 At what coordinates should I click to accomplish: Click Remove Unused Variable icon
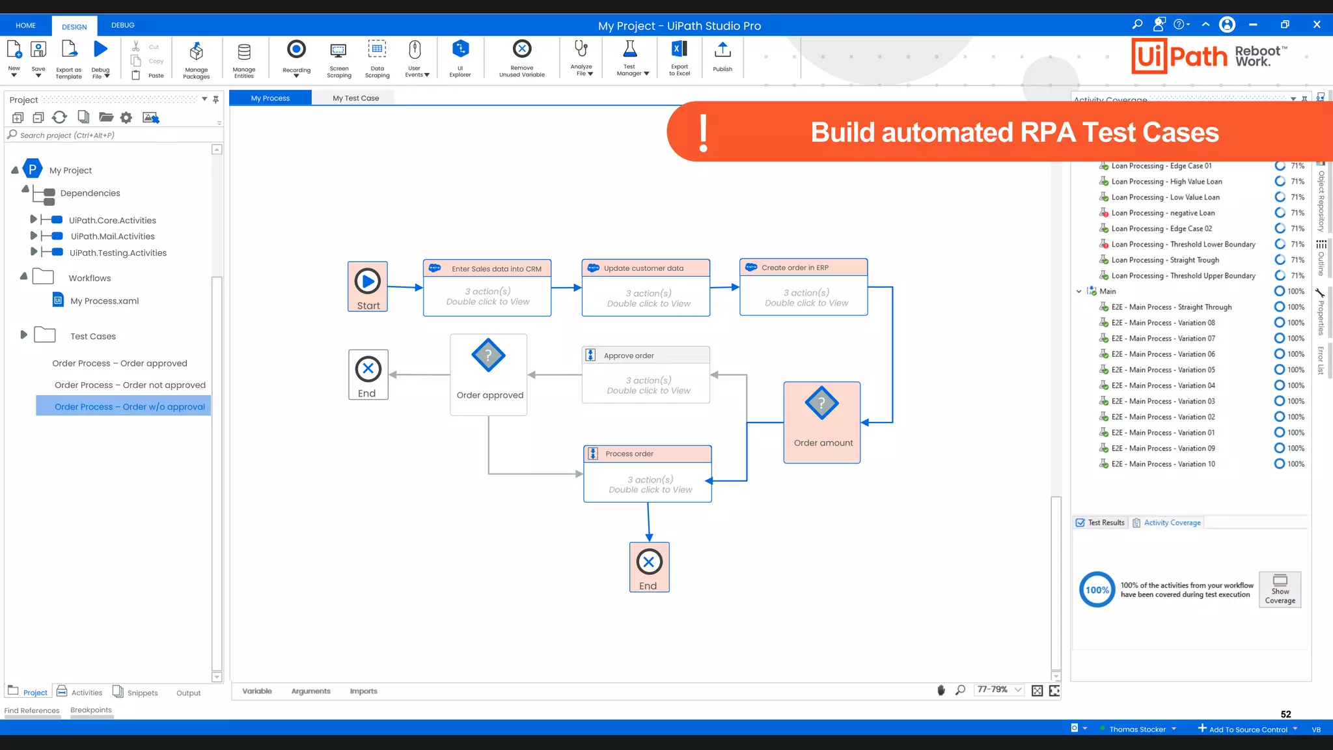[521, 50]
